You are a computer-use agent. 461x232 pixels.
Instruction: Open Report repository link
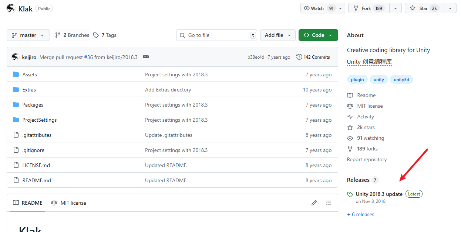(367, 159)
